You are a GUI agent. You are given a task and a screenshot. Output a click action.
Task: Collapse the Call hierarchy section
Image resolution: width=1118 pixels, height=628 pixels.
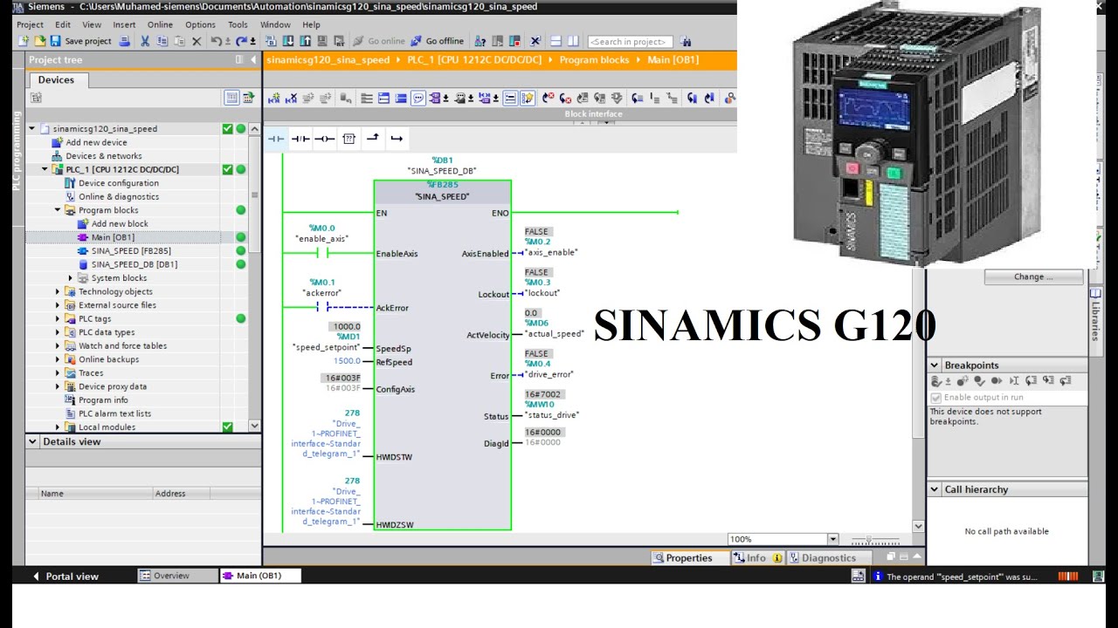point(935,489)
